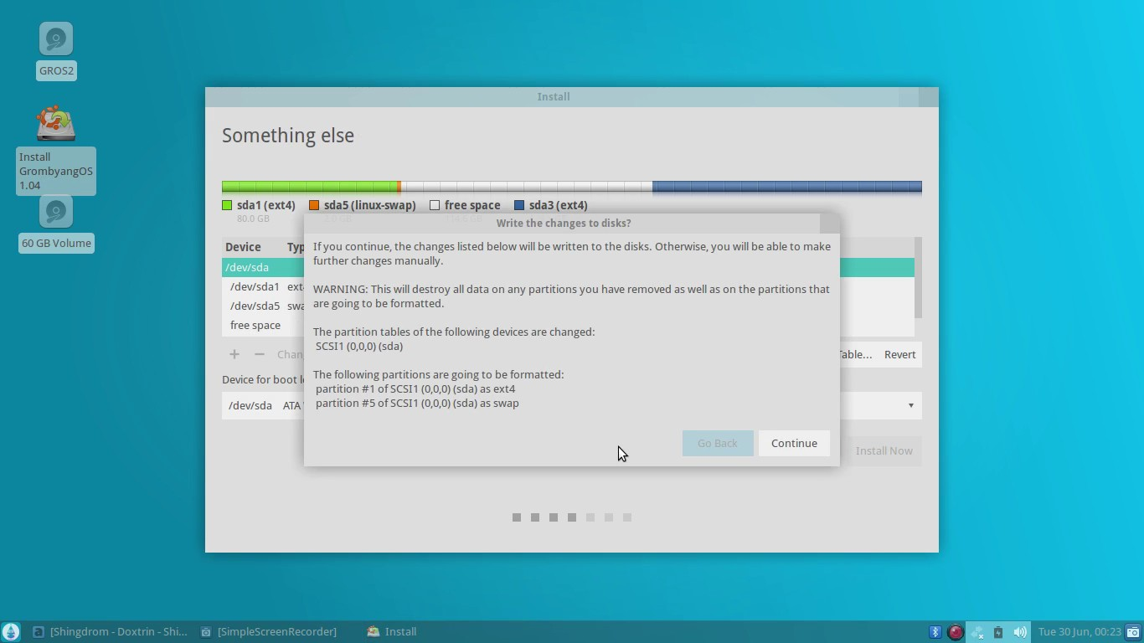Click the volume speaker tray icon
This screenshot has height=643, width=1144.
1019,632
